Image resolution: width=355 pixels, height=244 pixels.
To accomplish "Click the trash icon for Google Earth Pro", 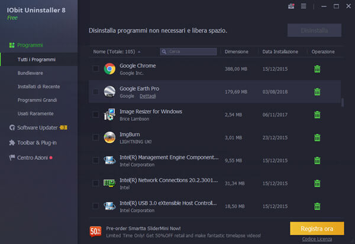I will point(317,92).
